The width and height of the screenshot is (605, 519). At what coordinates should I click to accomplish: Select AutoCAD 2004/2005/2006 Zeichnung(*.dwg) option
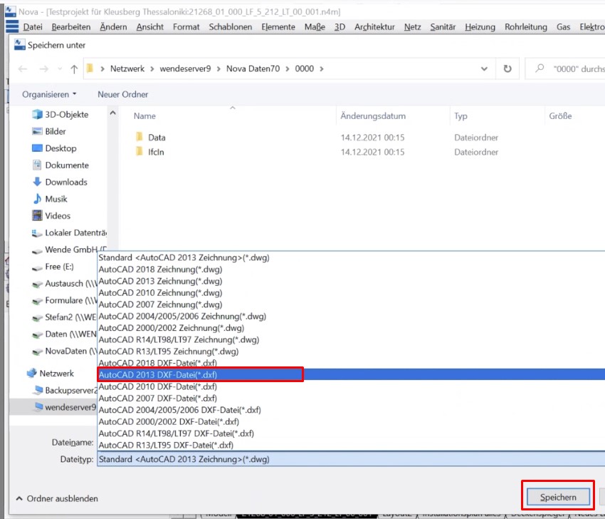click(351, 316)
